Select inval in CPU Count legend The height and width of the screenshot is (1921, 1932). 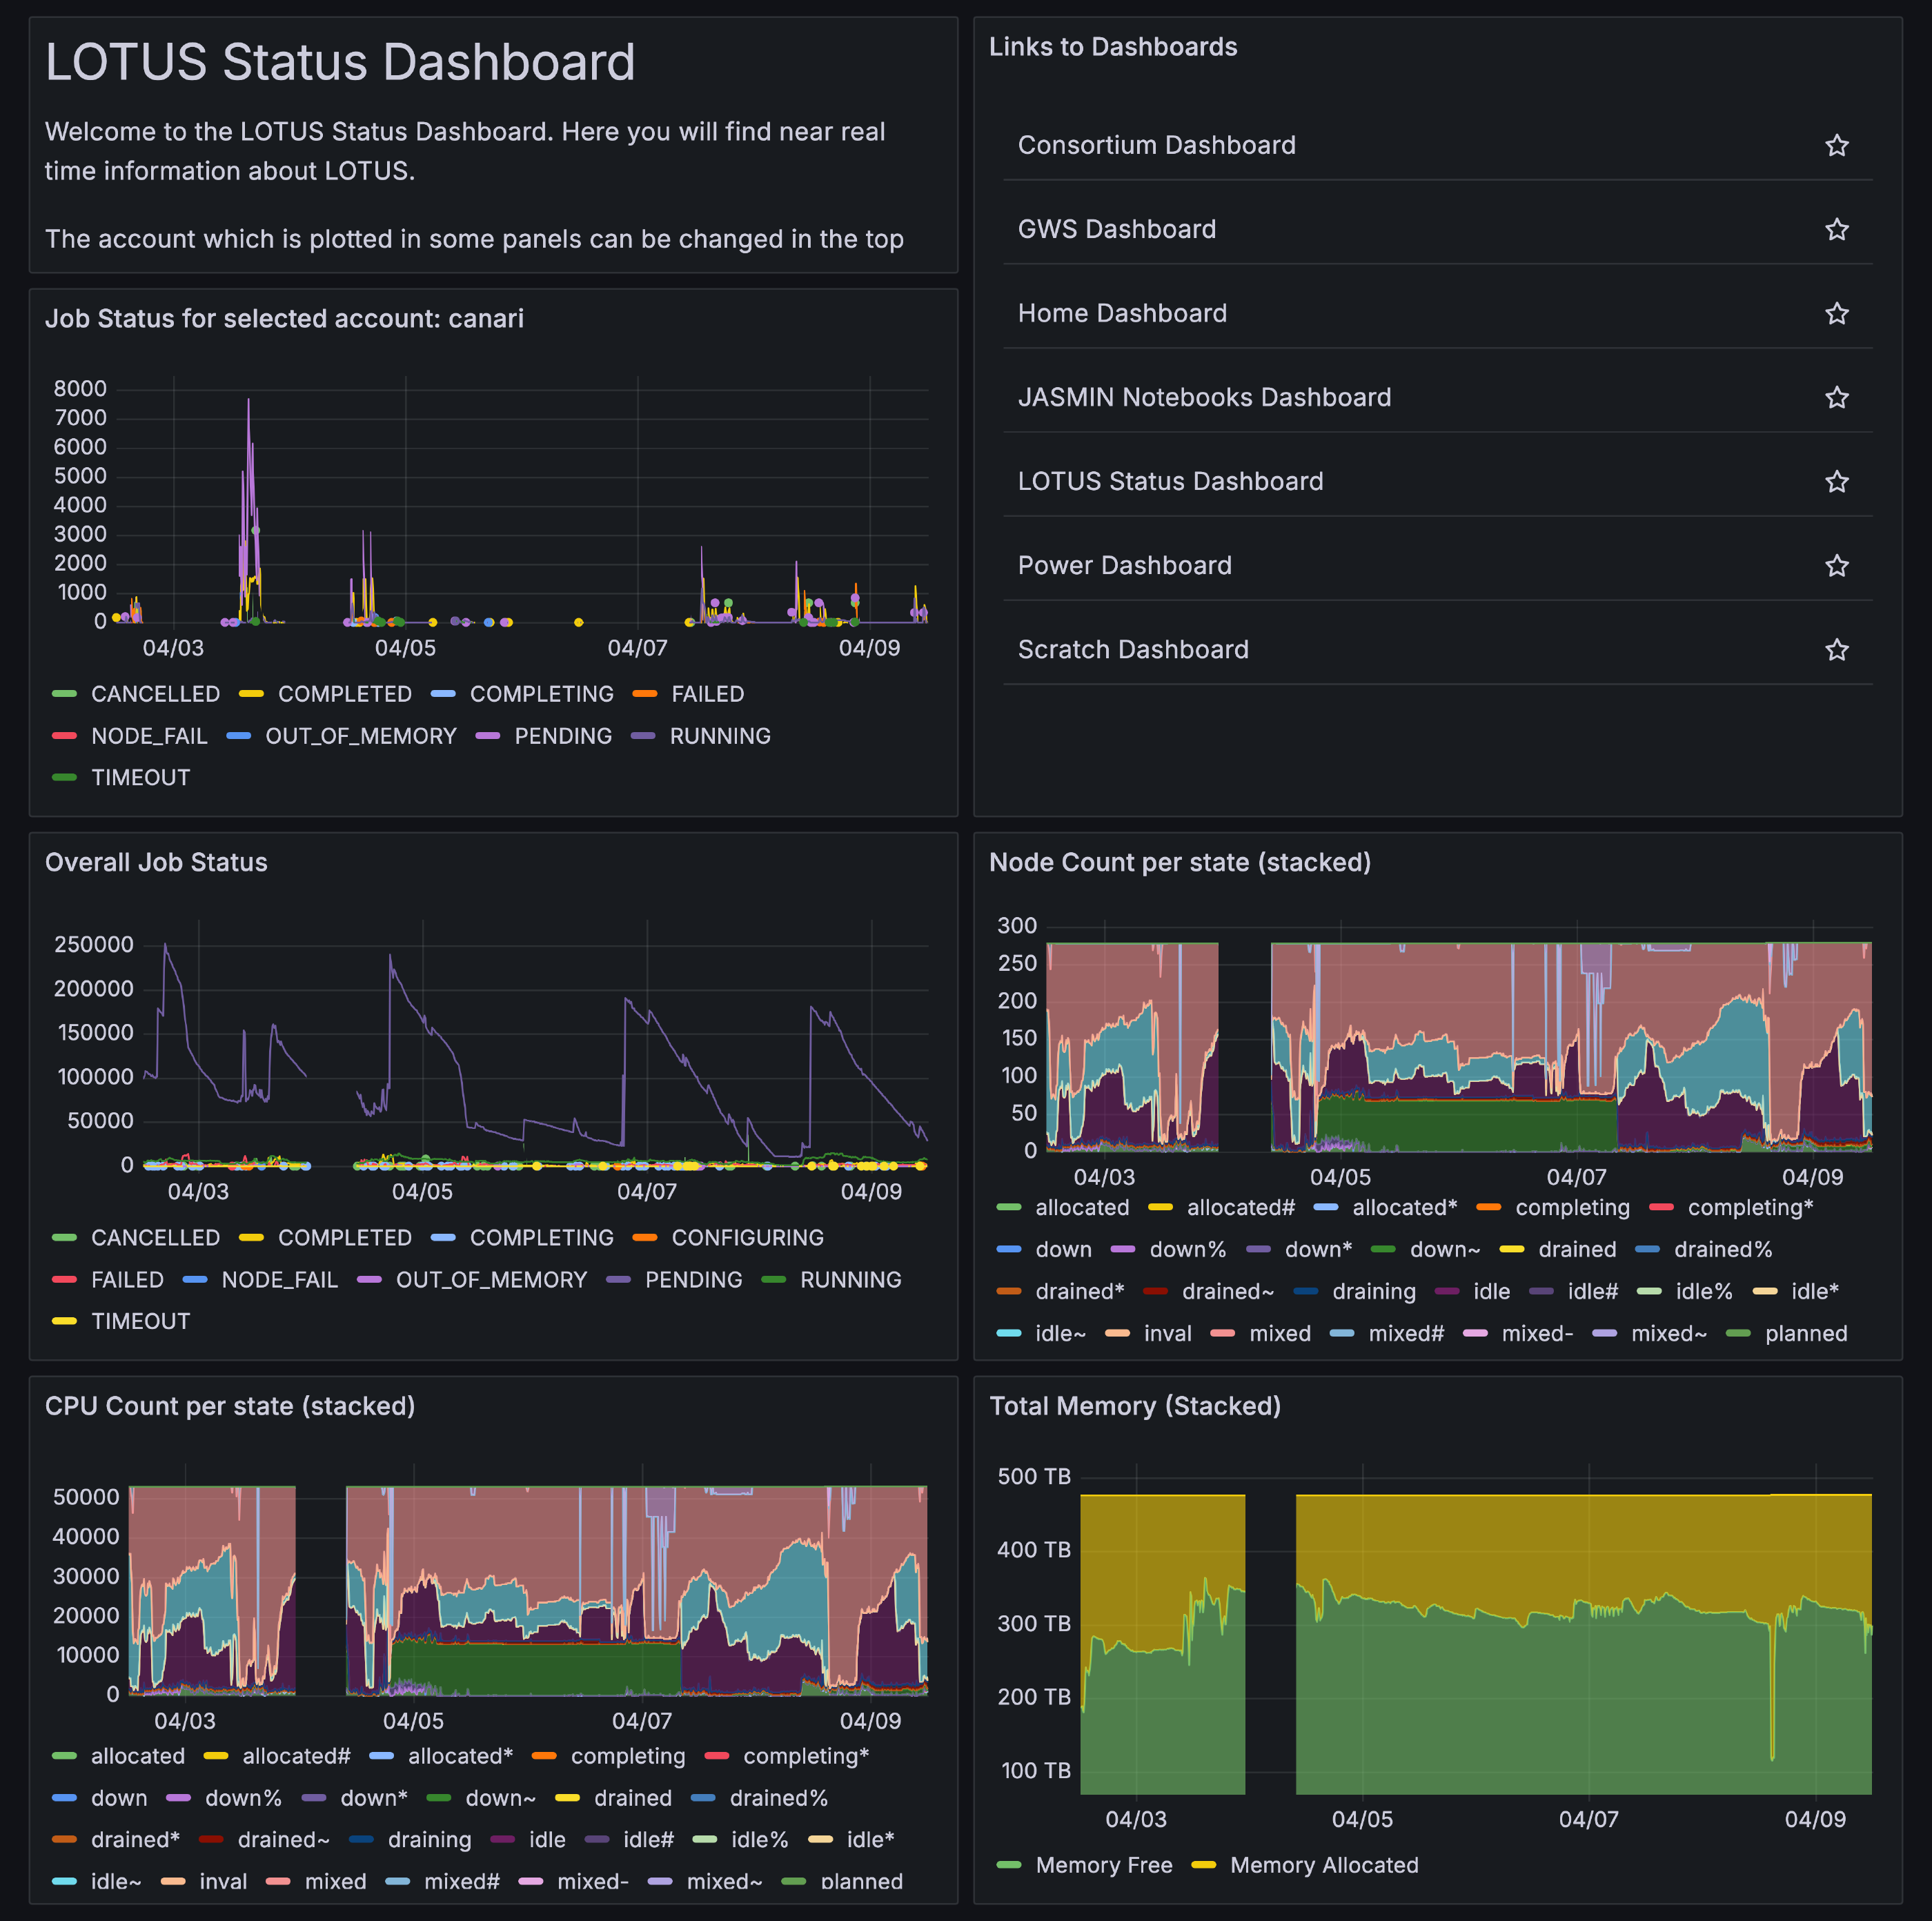point(223,1882)
